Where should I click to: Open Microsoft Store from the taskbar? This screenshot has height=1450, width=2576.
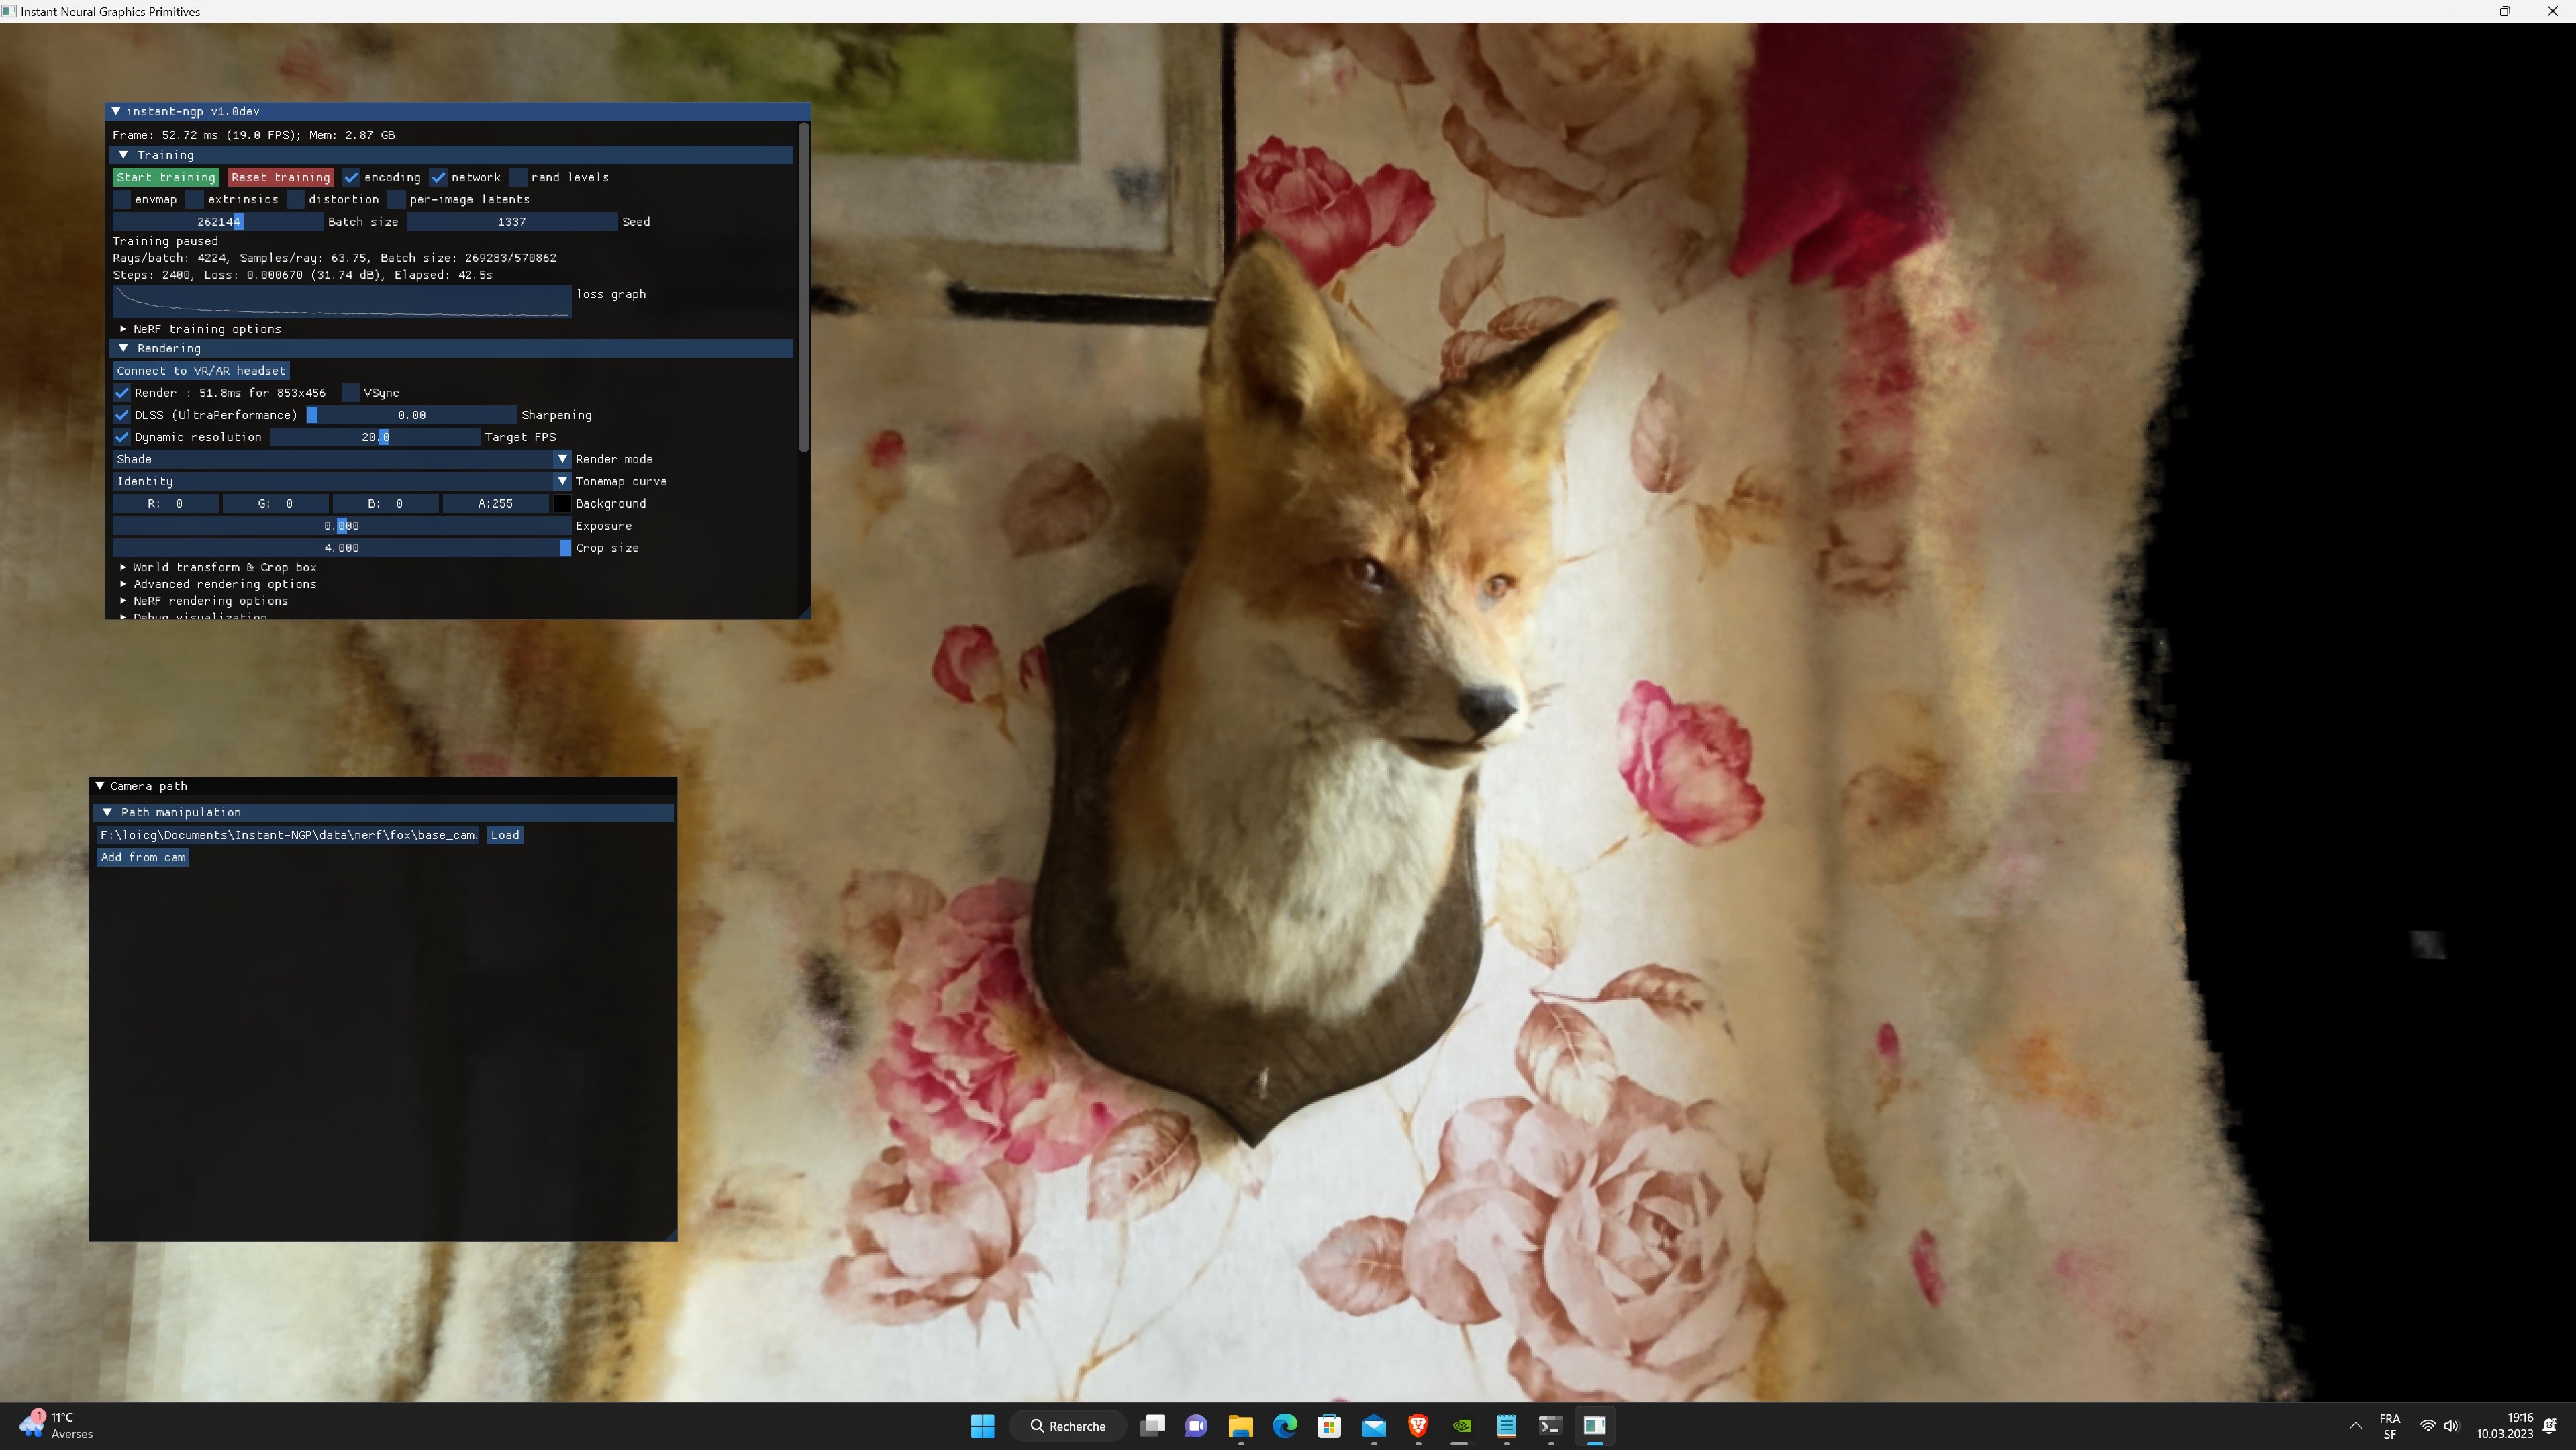[x=1329, y=1426]
